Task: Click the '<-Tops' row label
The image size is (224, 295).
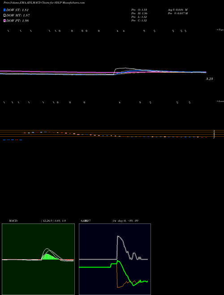Action: [x=220, y=30]
